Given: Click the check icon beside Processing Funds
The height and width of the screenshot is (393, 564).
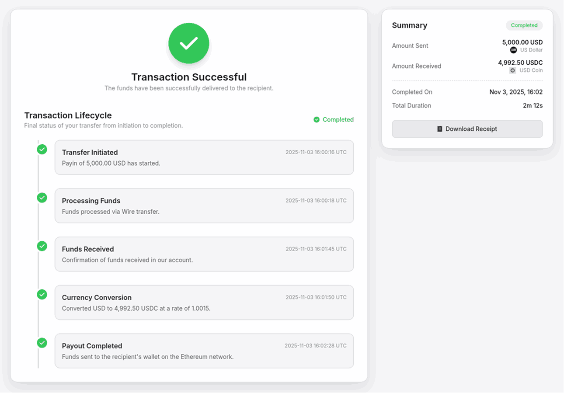Looking at the screenshot, I should [x=42, y=198].
